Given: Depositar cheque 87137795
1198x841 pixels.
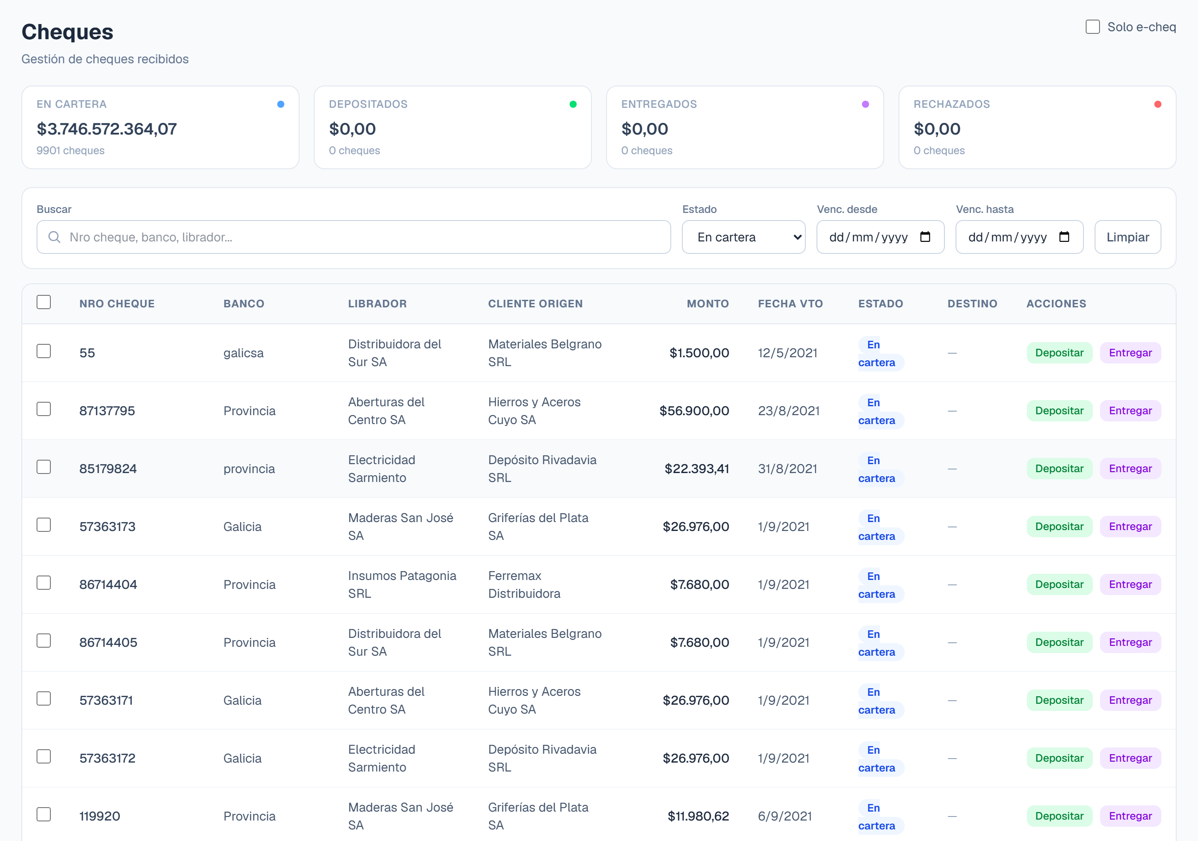Looking at the screenshot, I should click(x=1059, y=411).
